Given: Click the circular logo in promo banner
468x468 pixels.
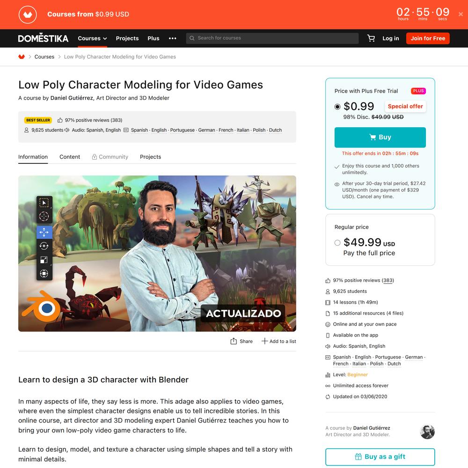Looking at the screenshot, I should [x=28, y=15].
